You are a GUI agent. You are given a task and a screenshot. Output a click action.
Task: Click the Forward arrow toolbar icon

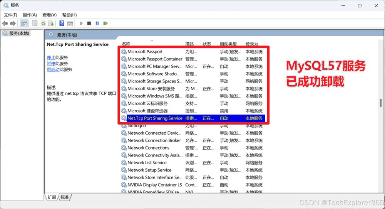pyautogui.click(x=13, y=24)
